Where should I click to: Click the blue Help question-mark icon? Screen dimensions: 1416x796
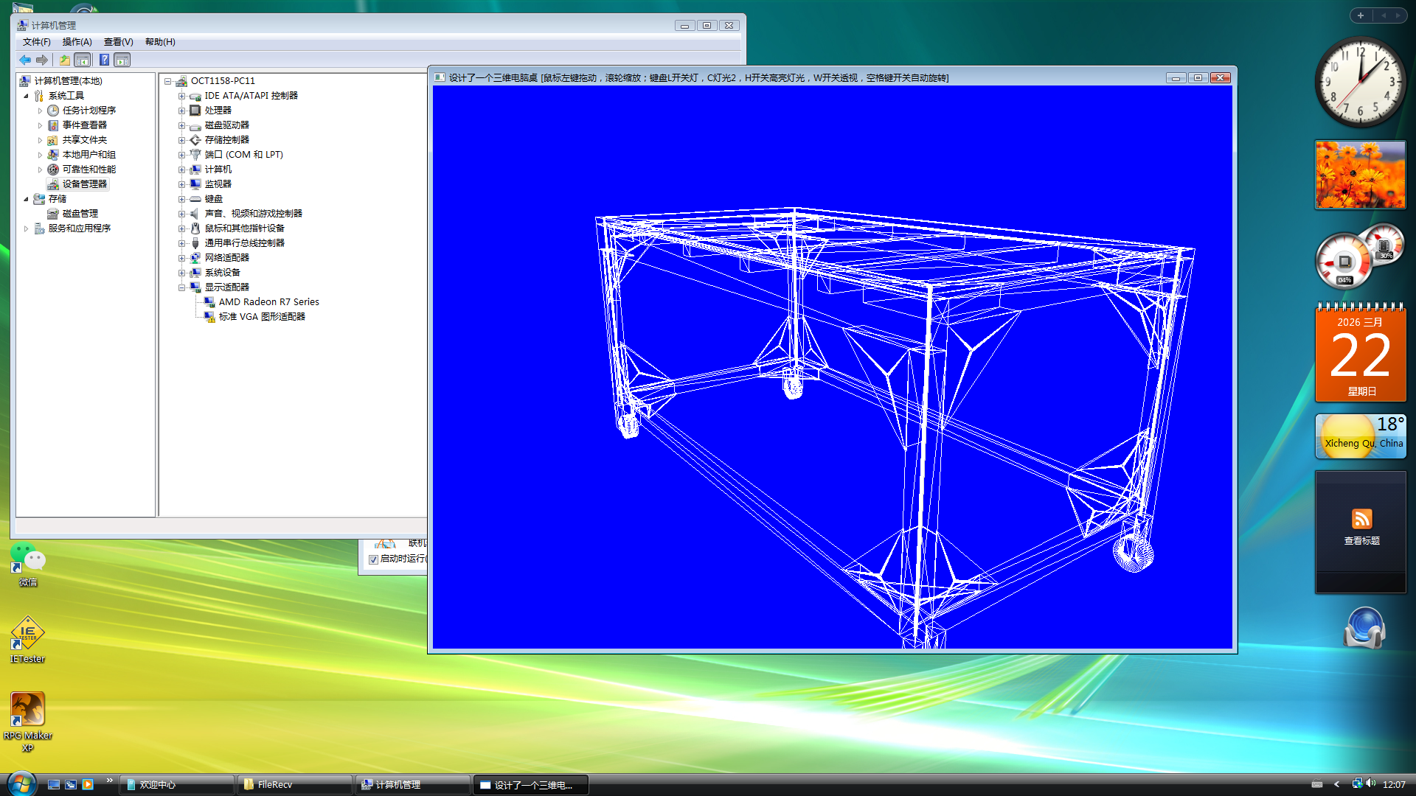(104, 60)
